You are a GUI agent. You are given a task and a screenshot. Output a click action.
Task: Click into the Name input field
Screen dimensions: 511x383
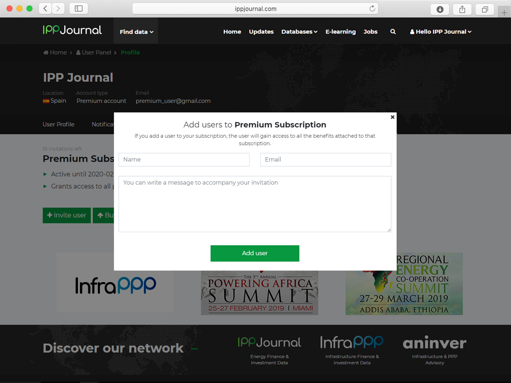184,160
